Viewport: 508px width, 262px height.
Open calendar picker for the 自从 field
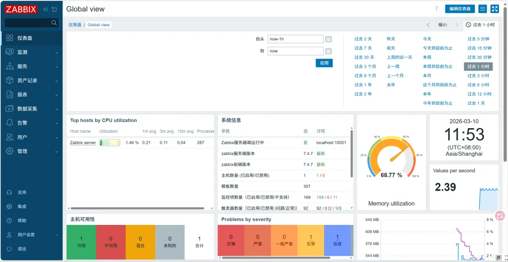(328, 39)
